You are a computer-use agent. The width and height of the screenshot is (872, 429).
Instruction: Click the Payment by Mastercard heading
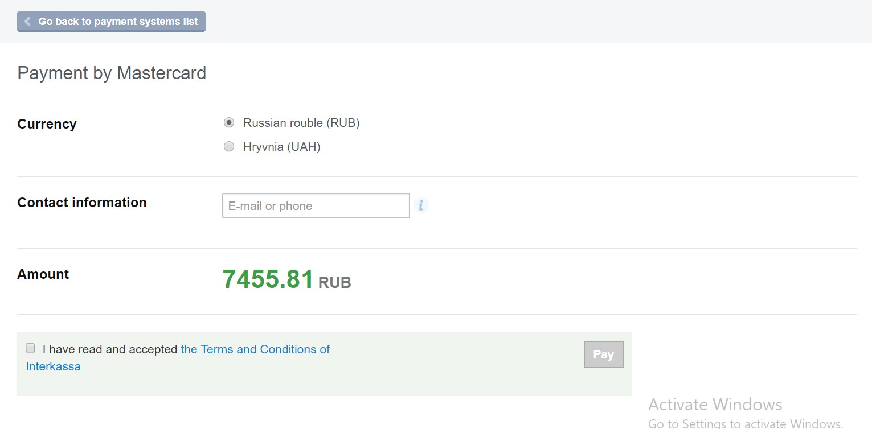pyautogui.click(x=112, y=73)
